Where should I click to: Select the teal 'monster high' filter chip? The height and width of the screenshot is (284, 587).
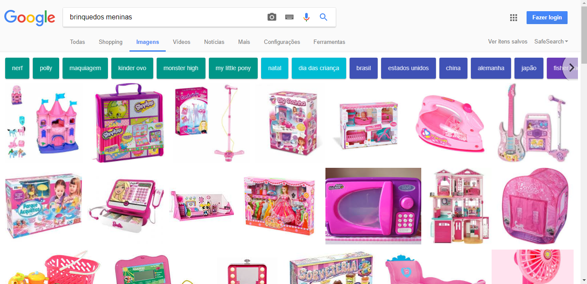click(x=181, y=68)
